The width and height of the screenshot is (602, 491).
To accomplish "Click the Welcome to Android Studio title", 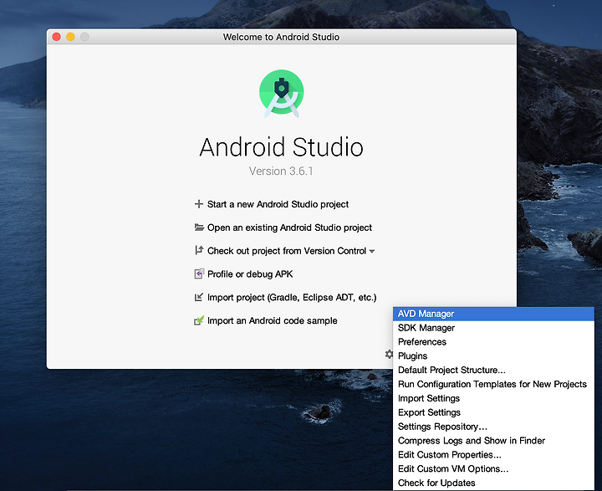I will [282, 37].
